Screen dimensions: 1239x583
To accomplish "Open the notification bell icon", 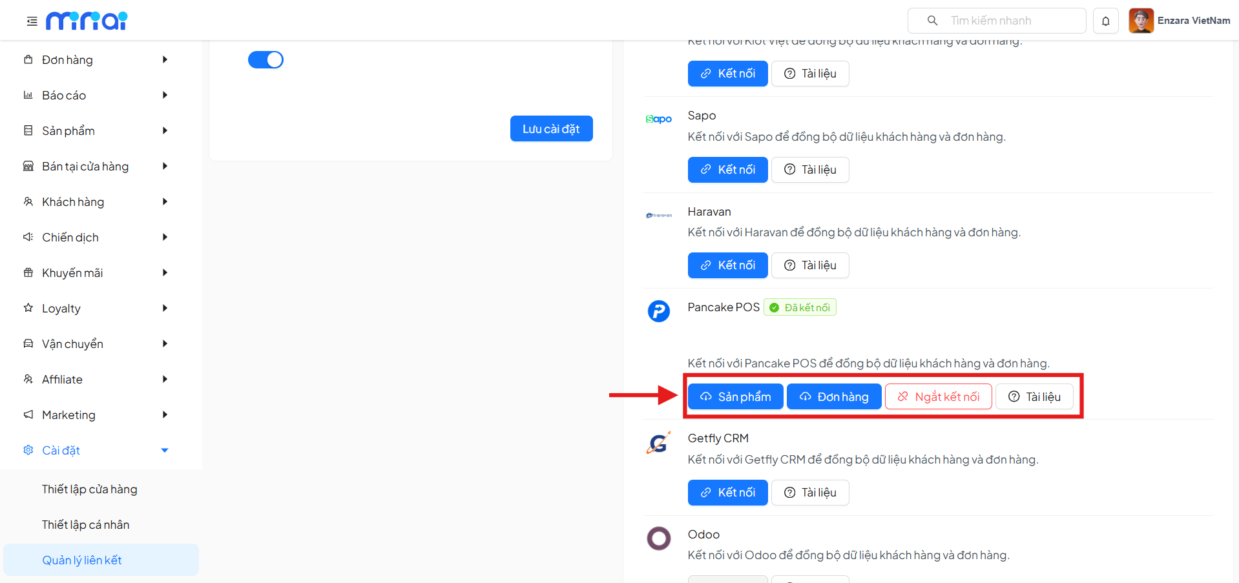I will click(1105, 20).
